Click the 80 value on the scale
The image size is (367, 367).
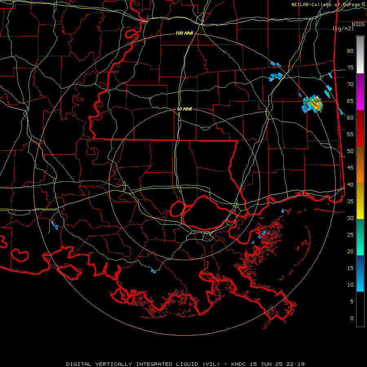click(x=350, y=51)
